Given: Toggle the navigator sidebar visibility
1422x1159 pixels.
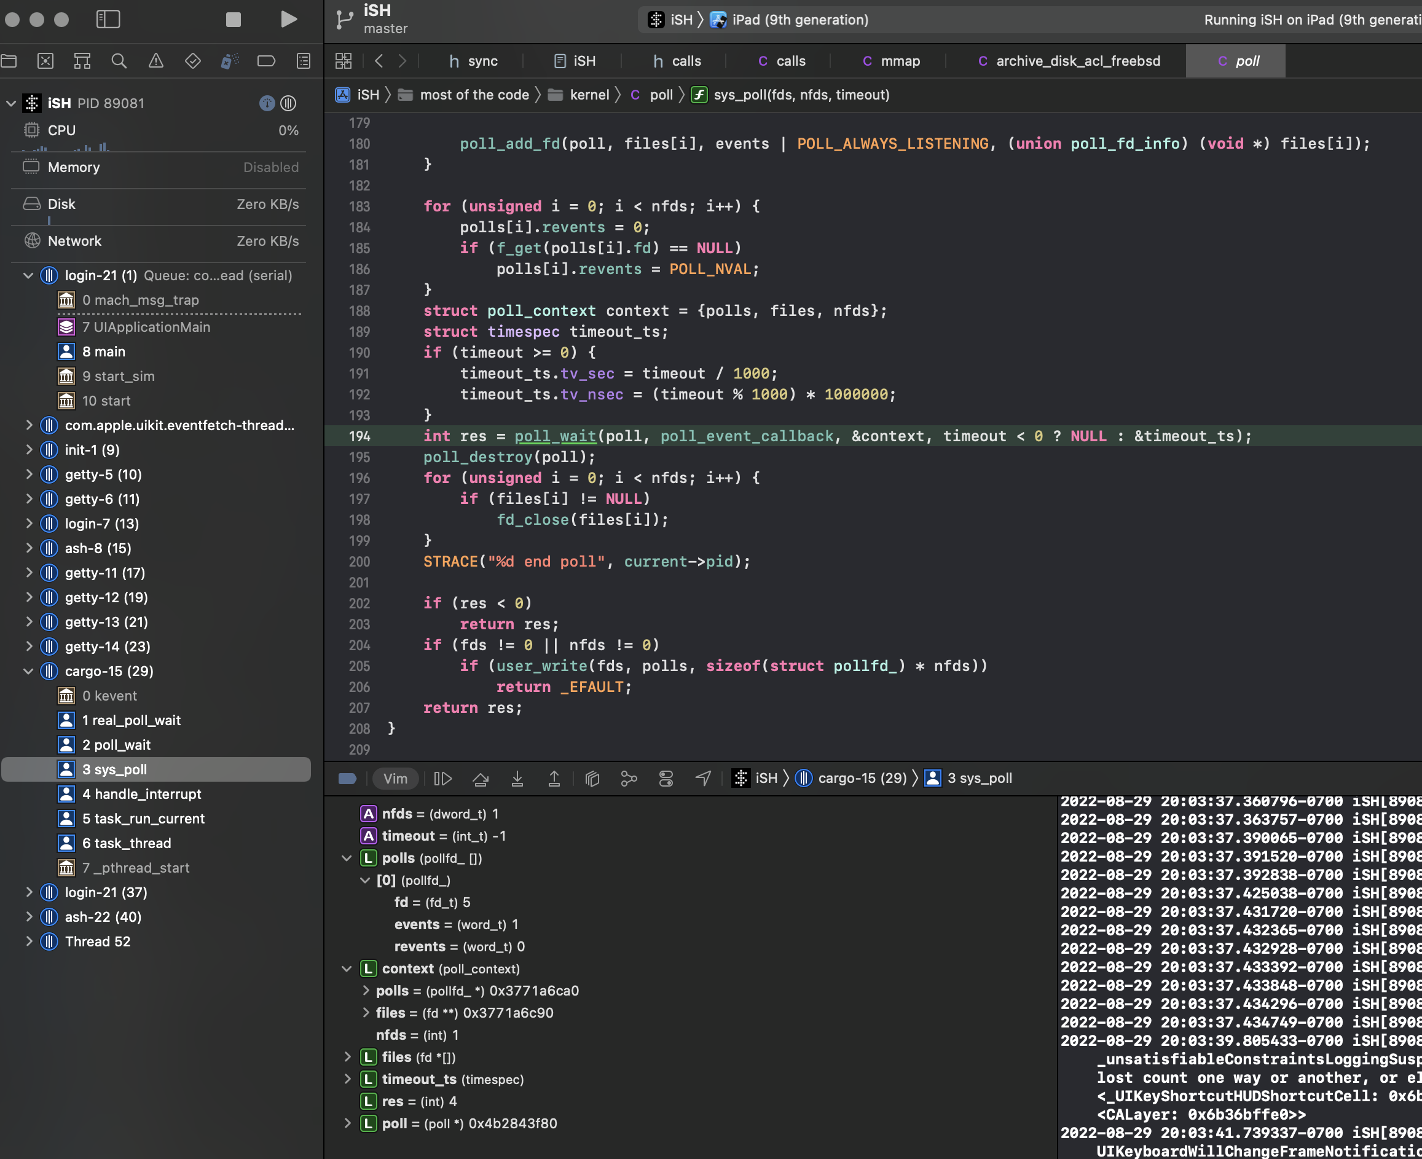Looking at the screenshot, I should (108, 20).
